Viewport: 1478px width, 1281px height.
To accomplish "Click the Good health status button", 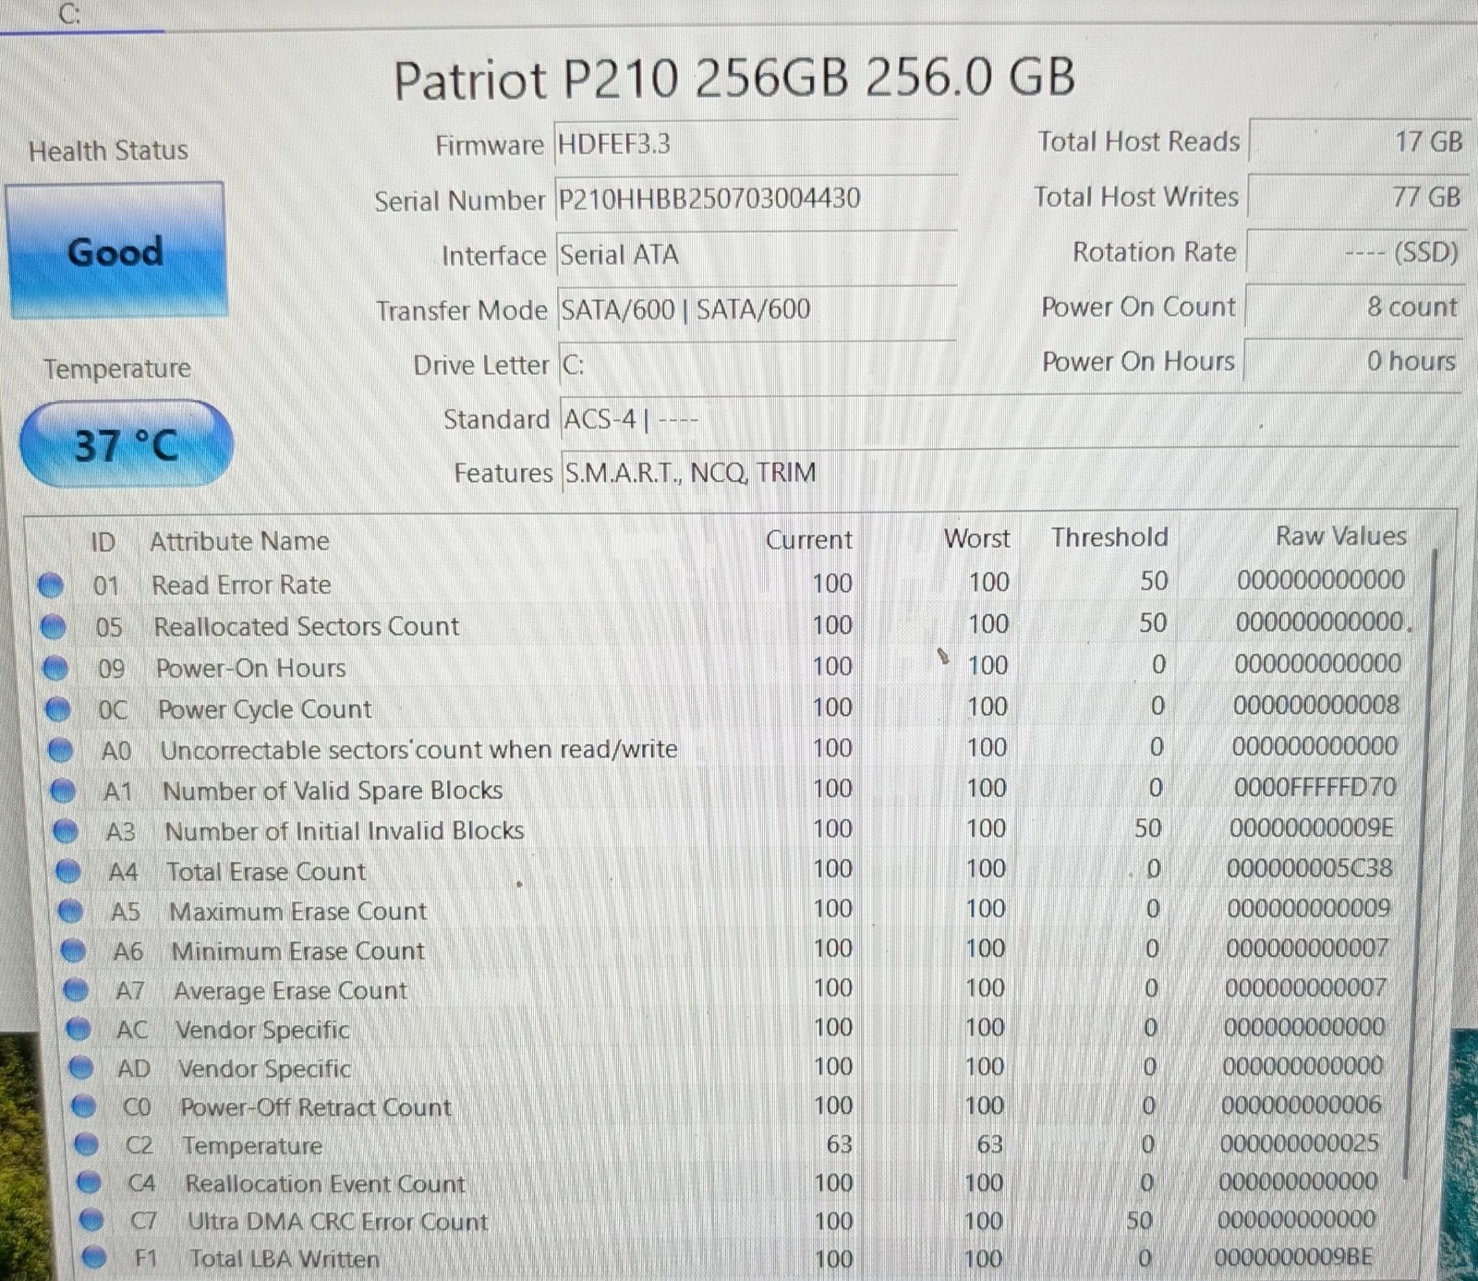I will (x=116, y=251).
